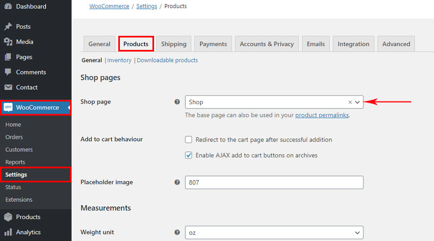434x241 pixels.
Task: Go to WooCommerce Home submenu
Action: 13,124
